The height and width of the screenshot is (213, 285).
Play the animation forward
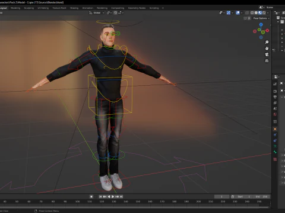click(113, 196)
